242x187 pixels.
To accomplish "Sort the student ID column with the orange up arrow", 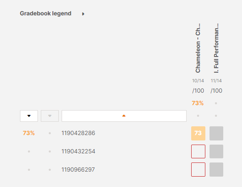I will tap(124, 116).
